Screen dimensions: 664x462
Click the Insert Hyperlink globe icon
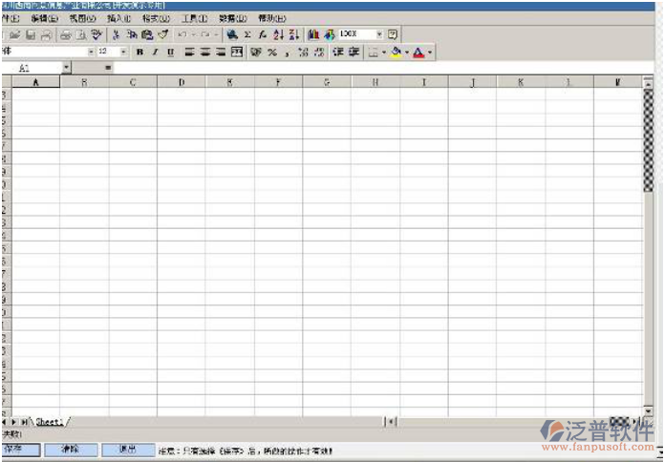231,35
